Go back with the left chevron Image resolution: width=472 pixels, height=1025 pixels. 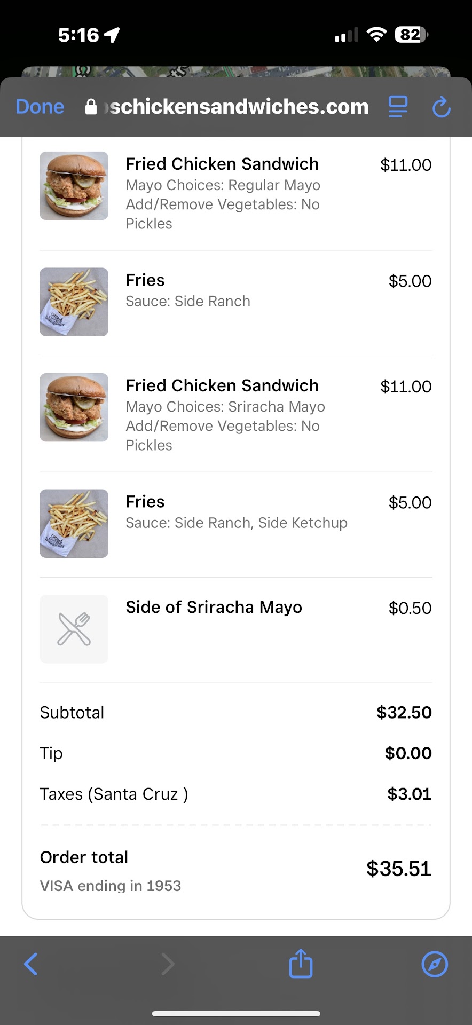tap(31, 964)
